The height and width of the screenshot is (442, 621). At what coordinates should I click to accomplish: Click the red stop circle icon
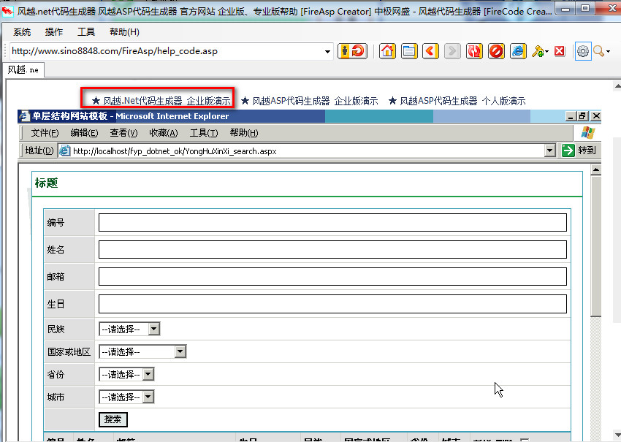pos(495,51)
